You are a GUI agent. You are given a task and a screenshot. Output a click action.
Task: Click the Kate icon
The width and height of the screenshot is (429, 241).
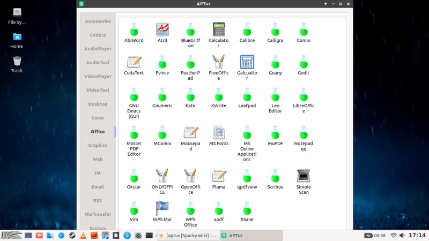(190, 95)
